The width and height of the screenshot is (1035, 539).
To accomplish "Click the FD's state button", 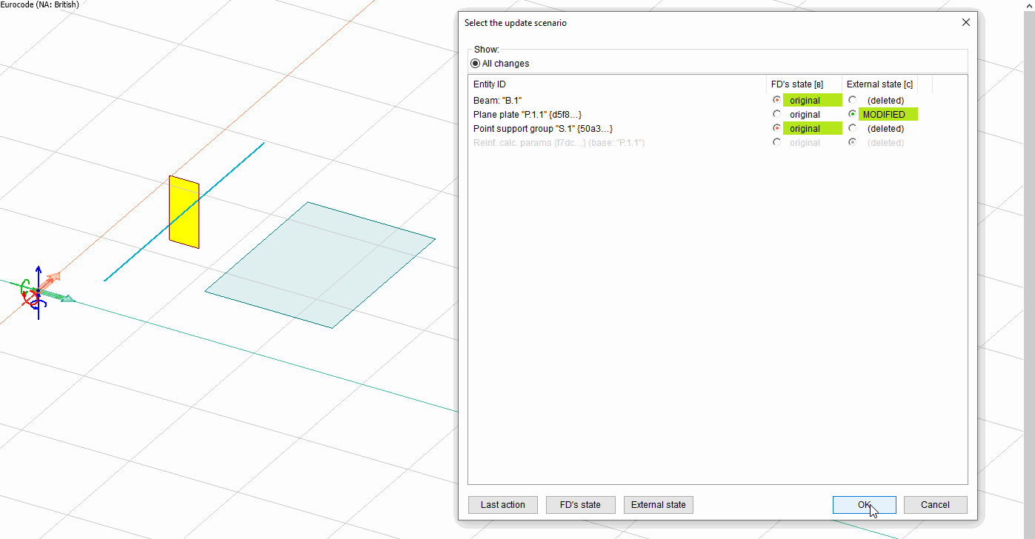I will [580, 505].
